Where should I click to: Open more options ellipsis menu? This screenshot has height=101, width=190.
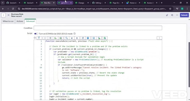point(177,15)
